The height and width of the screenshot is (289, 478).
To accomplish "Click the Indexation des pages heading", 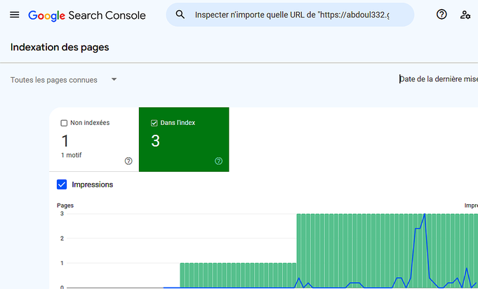I will click(60, 47).
